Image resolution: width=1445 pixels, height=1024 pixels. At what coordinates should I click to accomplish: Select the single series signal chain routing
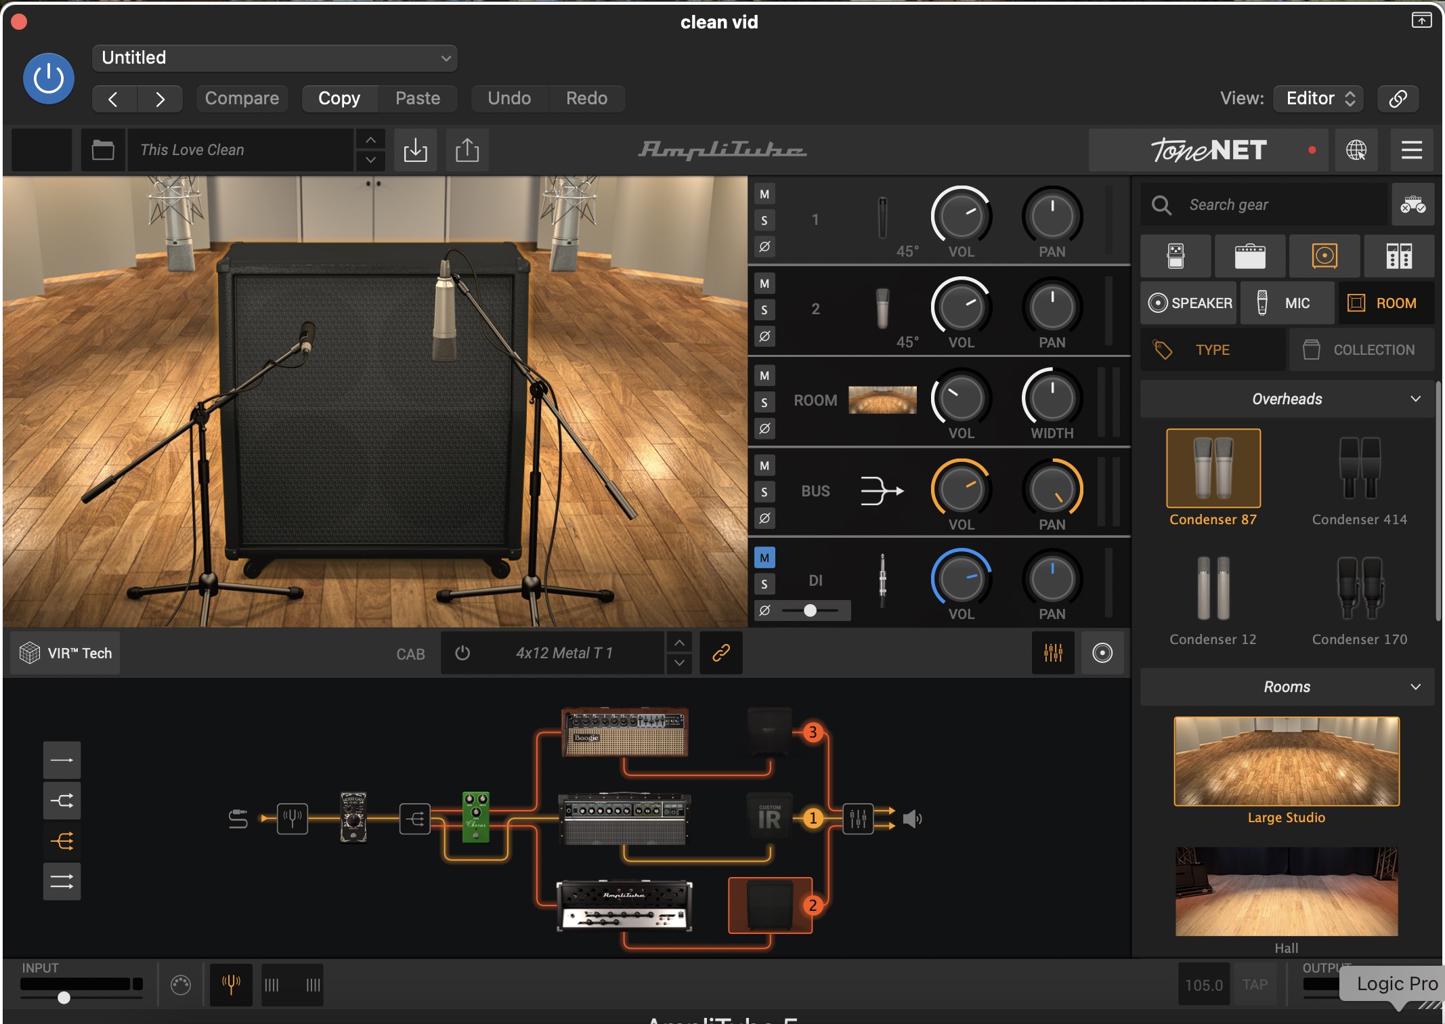pos(62,760)
